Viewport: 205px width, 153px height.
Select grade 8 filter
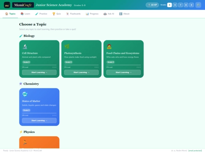(x=186, y=5)
